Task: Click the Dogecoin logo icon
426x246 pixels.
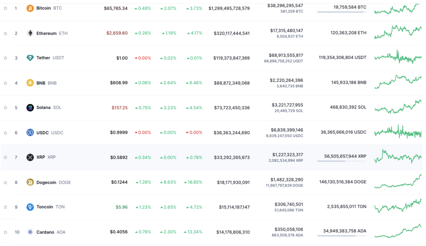Action: (x=30, y=182)
